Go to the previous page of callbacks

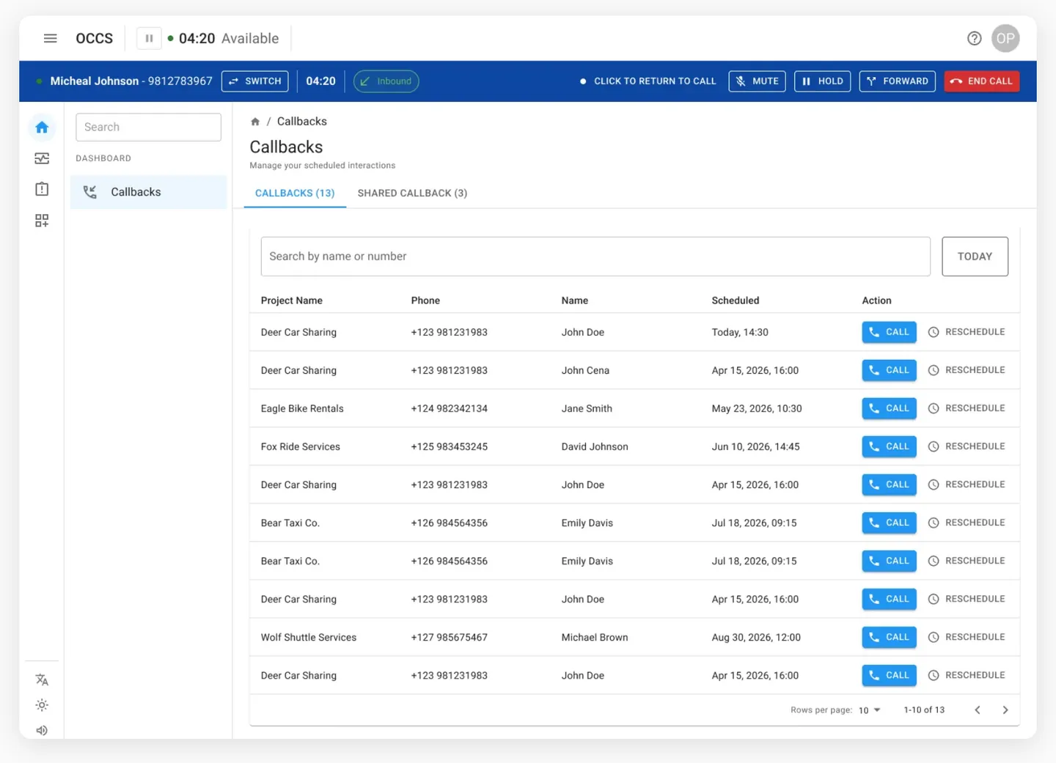click(x=978, y=709)
